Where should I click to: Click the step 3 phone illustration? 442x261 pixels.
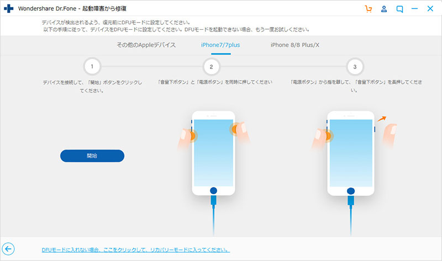[351, 153]
